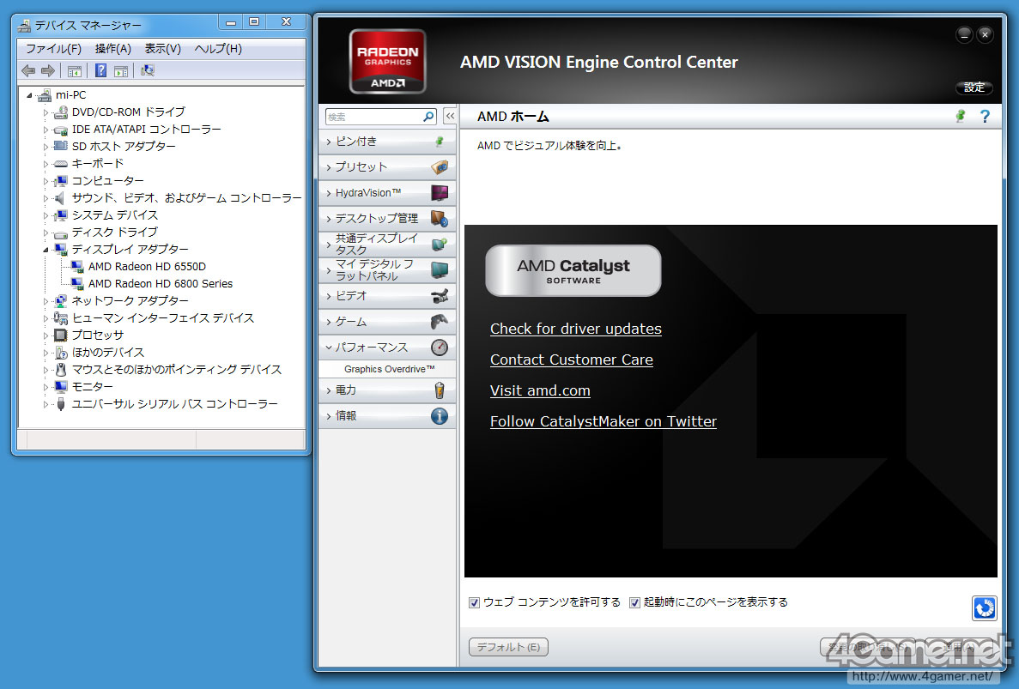Viewport: 1019px width, 689px height.
Task: Open the 情報 section label in AMD sidebar
Action: point(346,415)
